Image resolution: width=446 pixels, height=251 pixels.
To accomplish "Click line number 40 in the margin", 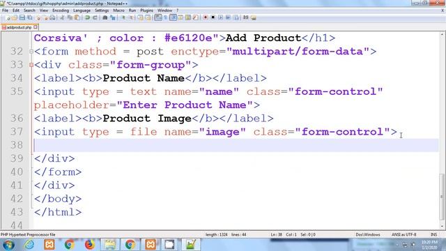I will [17, 172].
